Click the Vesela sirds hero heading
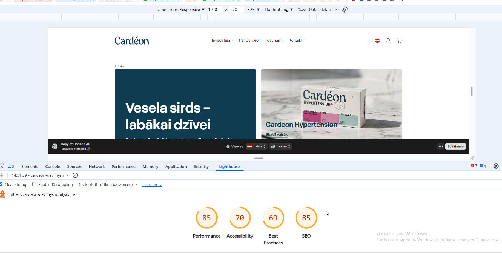 click(x=168, y=116)
